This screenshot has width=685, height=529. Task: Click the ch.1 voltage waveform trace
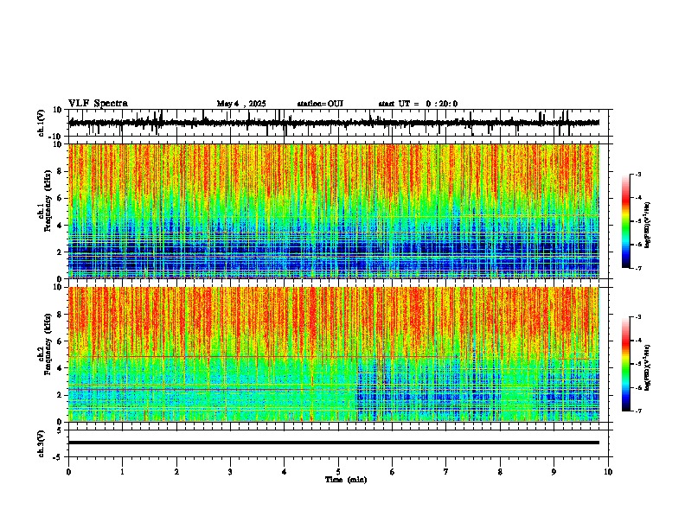point(334,123)
